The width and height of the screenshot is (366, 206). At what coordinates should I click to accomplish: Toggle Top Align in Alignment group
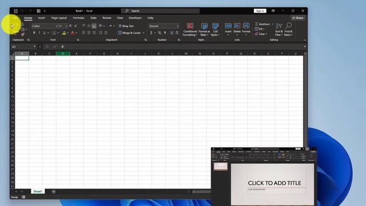tap(84, 26)
